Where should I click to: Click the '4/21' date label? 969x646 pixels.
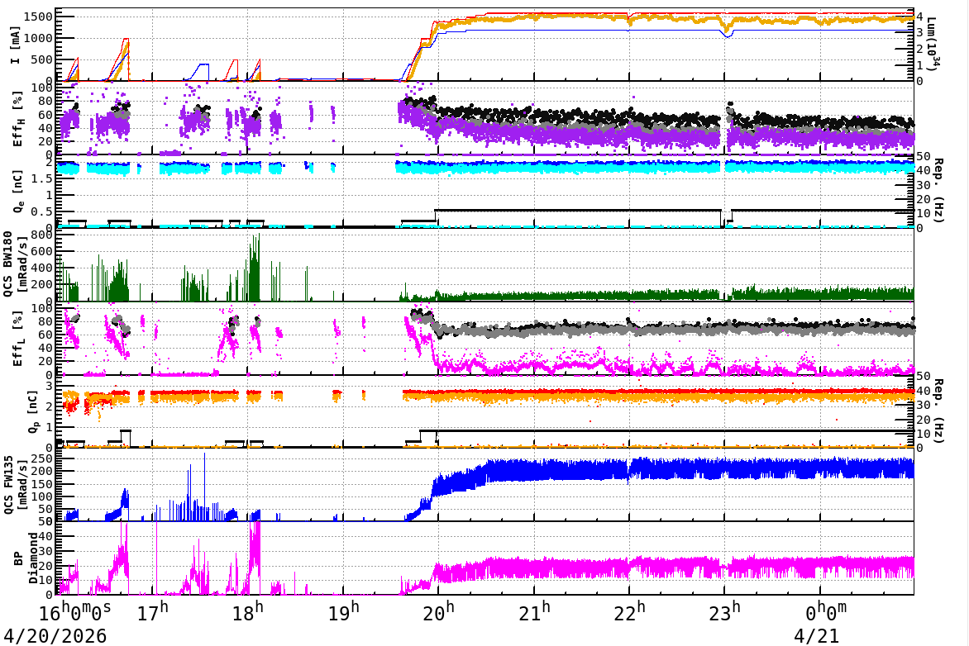tap(816, 635)
